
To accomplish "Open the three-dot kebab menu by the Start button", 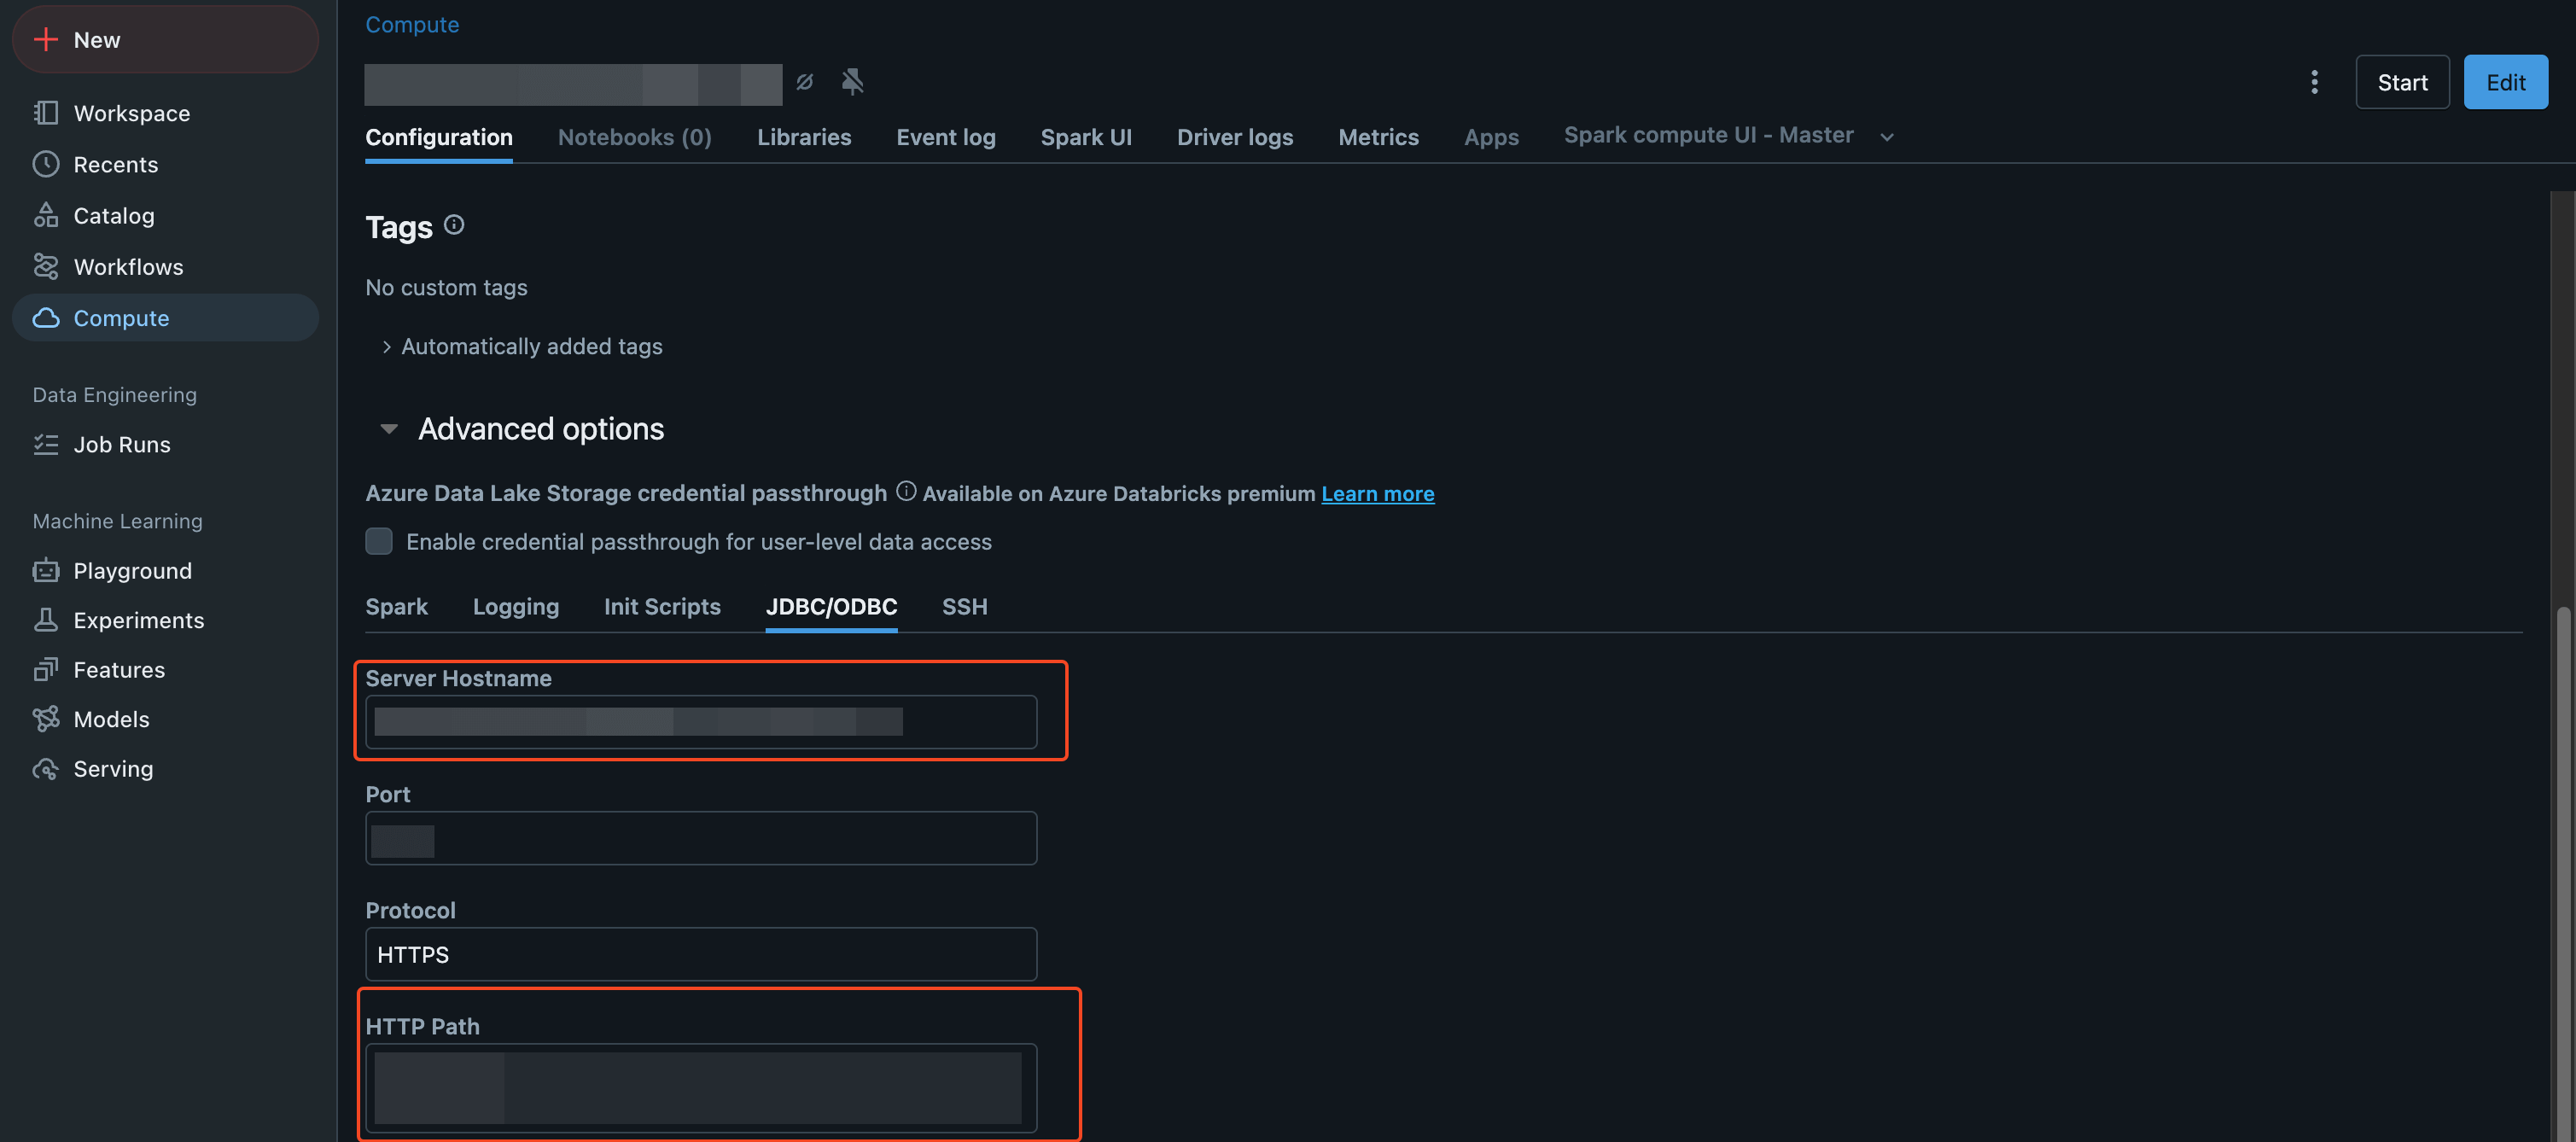I will pos(2314,82).
